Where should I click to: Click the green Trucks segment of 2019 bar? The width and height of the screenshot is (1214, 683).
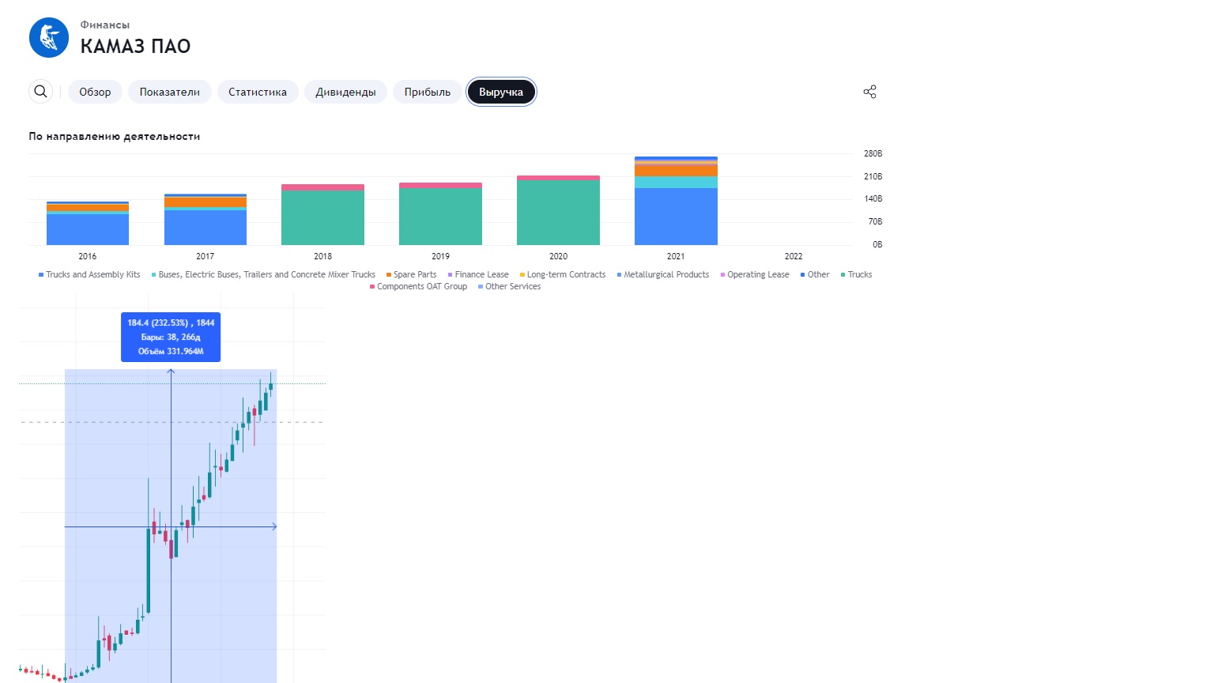coord(440,217)
